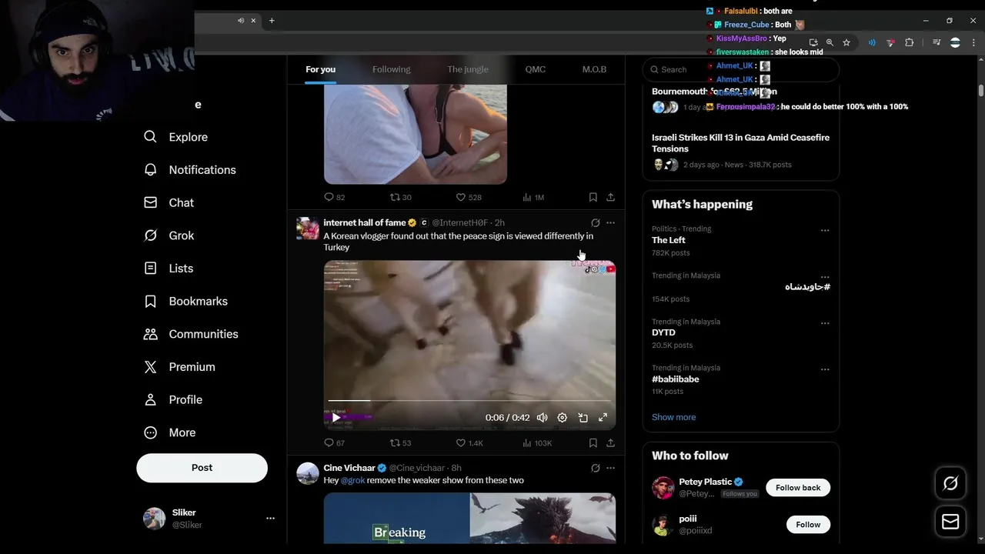This screenshot has width=985, height=554.
Task: Open Lists in the sidebar
Action: click(x=169, y=269)
